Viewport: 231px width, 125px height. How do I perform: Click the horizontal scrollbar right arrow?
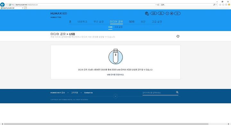(x=228, y=124)
